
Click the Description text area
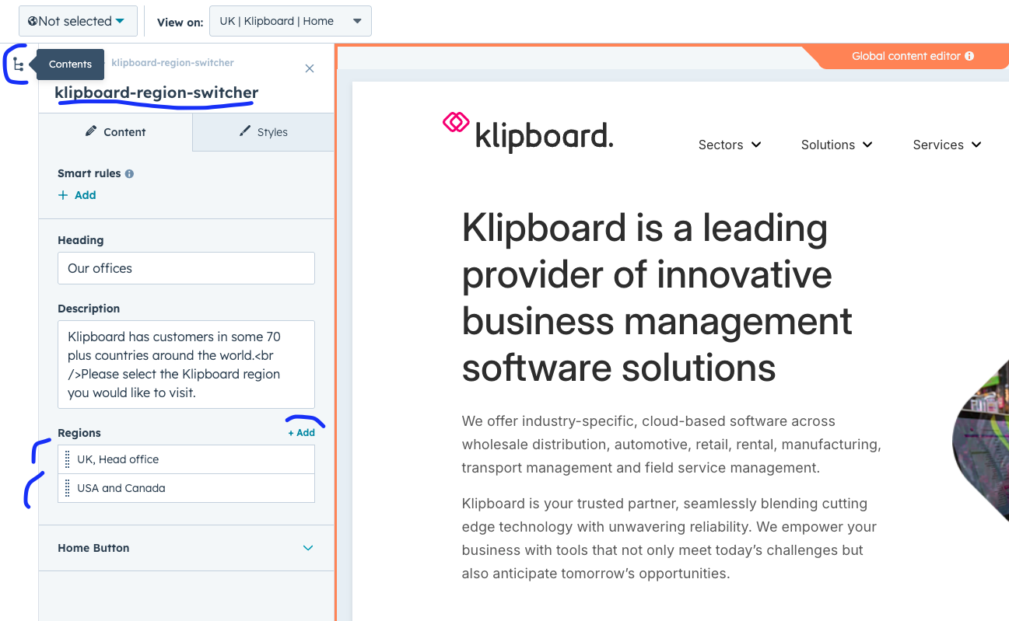(x=187, y=365)
